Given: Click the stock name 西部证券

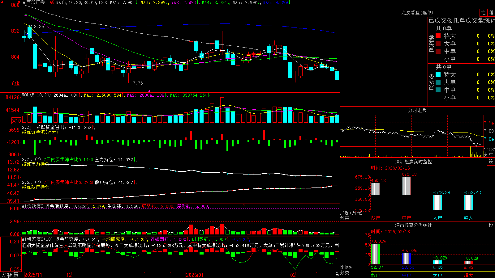Looking at the screenshot, I should tap(36, 2).
